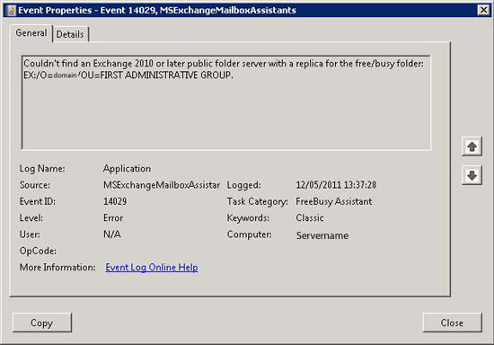Click the User label

tap(30, 234)
